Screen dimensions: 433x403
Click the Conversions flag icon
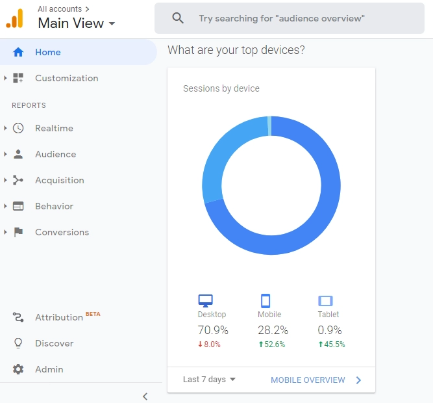coord(18,232)
